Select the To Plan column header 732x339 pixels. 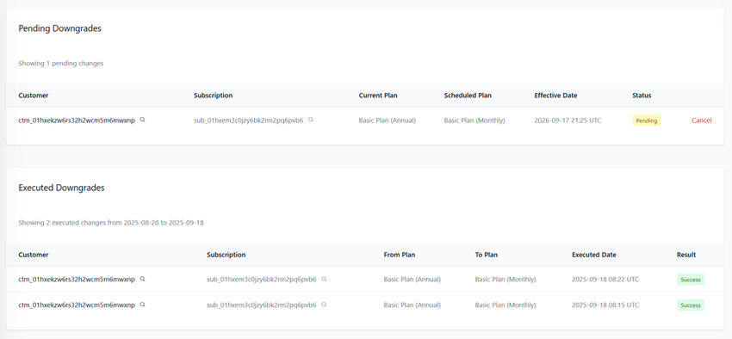(486, 255)
